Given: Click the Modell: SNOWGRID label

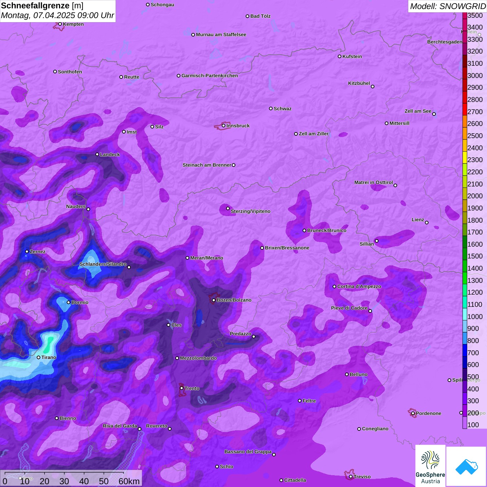Looking at the screenshot, I should coord(448,6).
